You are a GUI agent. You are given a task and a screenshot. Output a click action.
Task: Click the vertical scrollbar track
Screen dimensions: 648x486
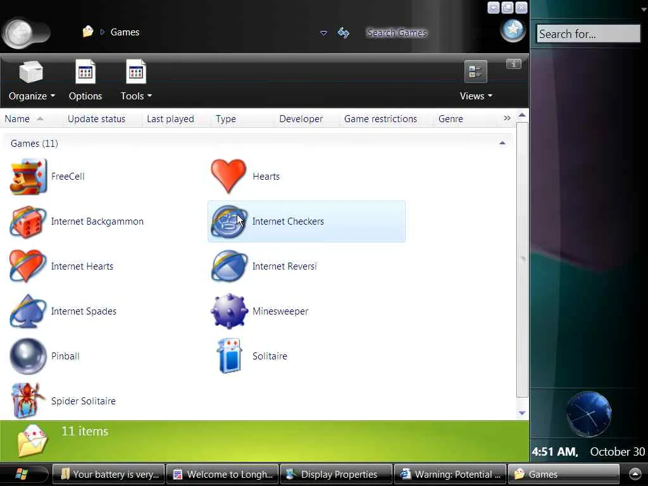point(522,260)
